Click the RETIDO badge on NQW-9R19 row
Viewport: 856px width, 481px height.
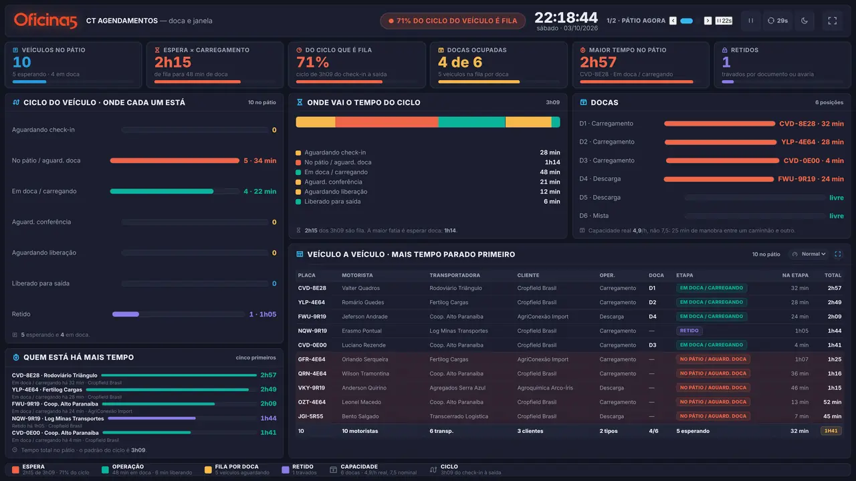(x=689, y=331)
